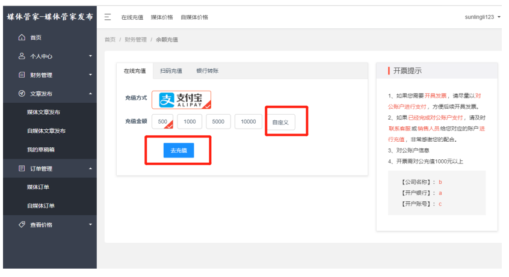Click the 查看价格 tag icon

pos(22,225)
